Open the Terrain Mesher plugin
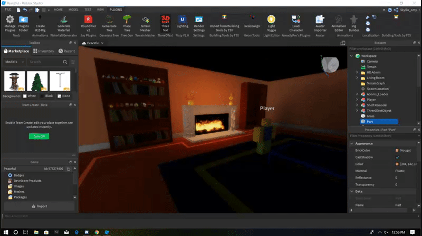This screenshot has height=236, width=422. pos(146,24)
